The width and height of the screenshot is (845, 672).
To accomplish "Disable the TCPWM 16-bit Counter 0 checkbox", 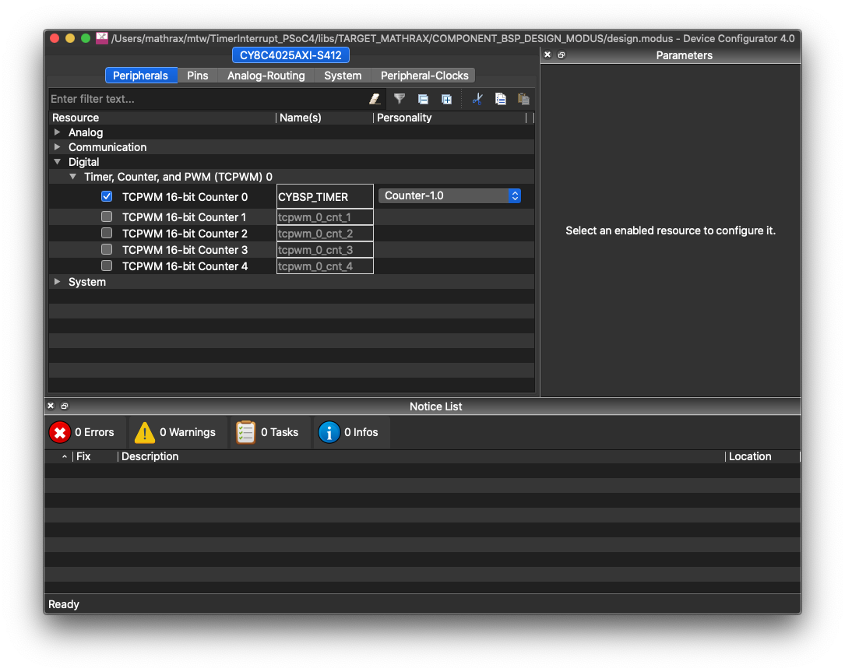I will pyautogui.click(x=106, y=196).
